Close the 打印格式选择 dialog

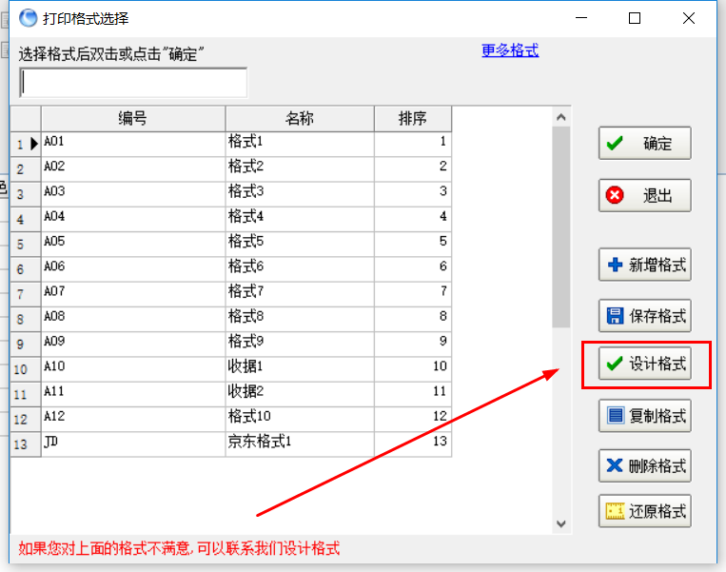point(689,18)
